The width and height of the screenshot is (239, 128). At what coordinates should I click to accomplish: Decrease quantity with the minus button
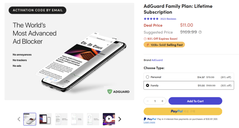point(148,101)
